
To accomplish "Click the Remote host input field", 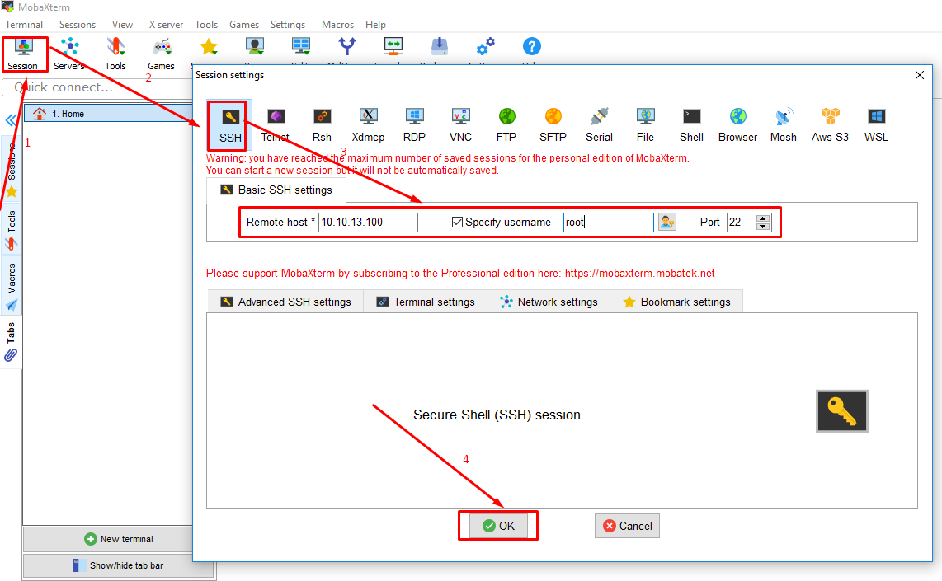I will [368, 222].
